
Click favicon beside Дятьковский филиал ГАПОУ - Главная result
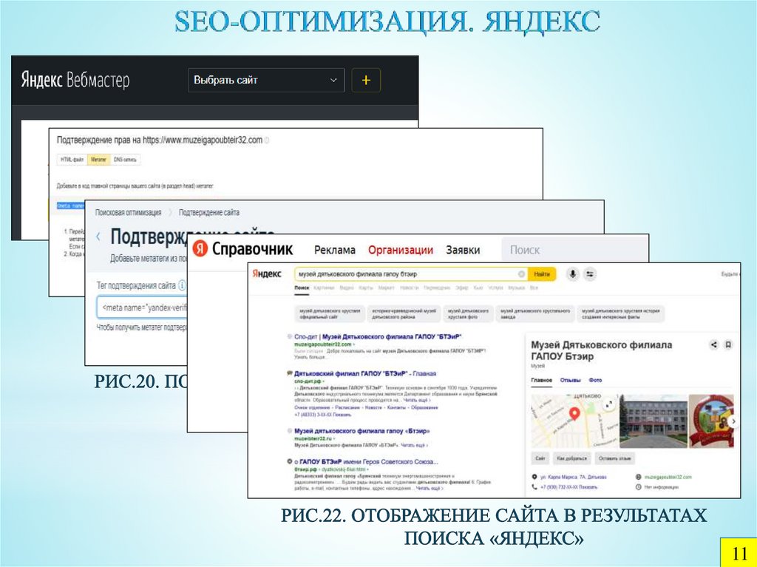(290, 373)
